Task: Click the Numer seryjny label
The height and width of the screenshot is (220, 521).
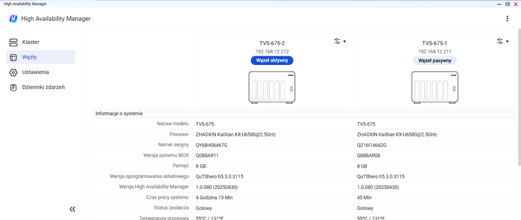Action: click(x=174, y=144)
